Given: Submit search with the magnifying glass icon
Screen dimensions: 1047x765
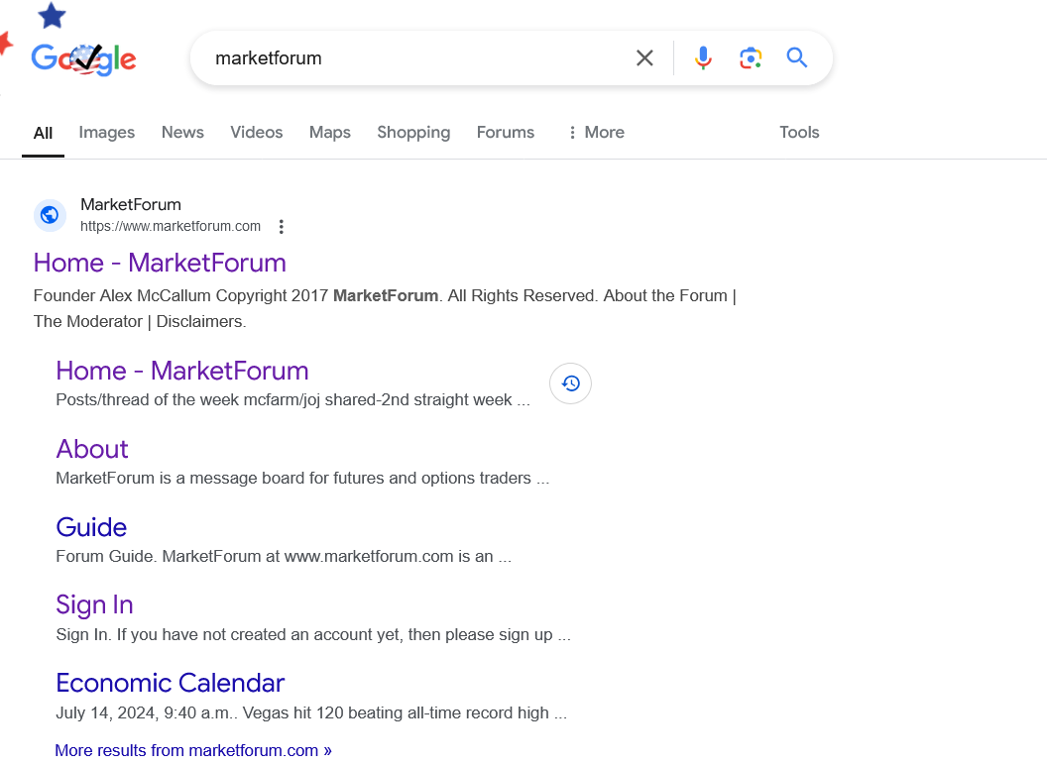Looking at the screenshot, I should pyautogui.click(x=796, y=57).
